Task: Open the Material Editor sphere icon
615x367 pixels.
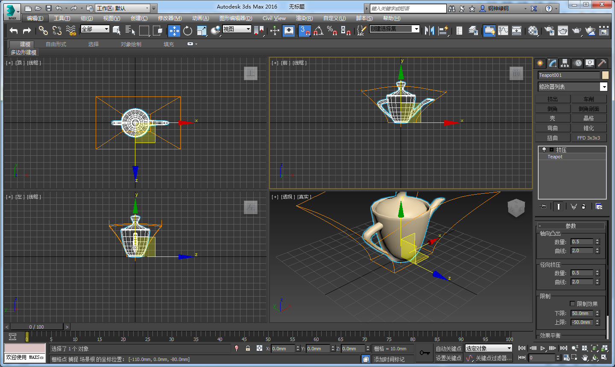Action: tap(533, 30)
